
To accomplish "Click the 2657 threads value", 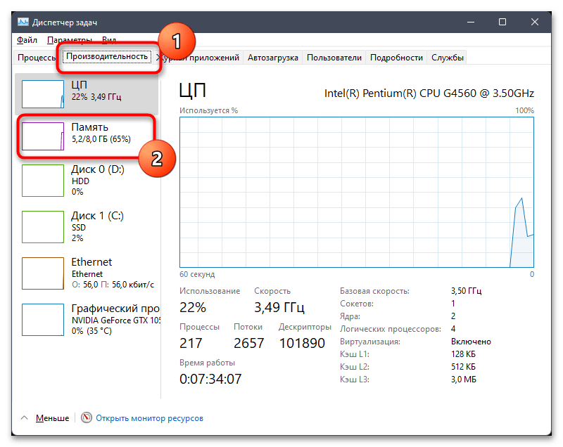I will pyautogui.click(x=249, y=343).
